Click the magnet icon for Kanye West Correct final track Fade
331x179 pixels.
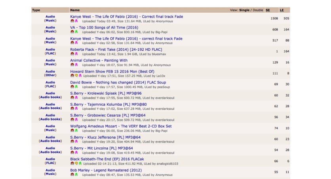[x=72, y=21]
